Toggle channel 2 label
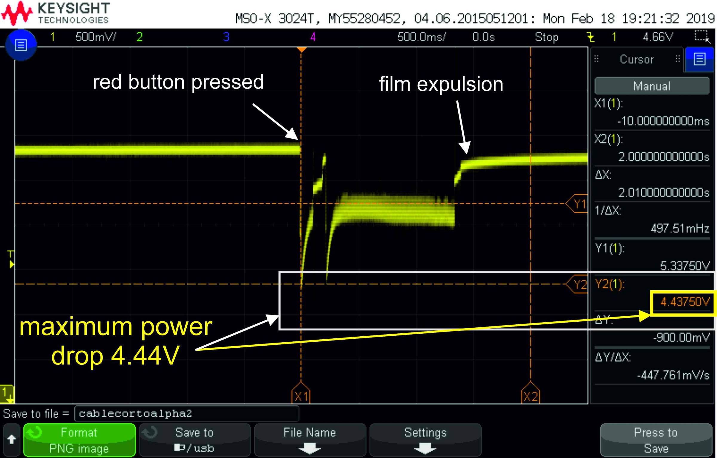The image size is (717, 458). tap(140, 37)
